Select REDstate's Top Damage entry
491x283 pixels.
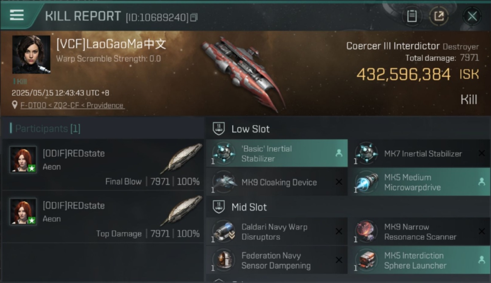click(x=103, y=217)
